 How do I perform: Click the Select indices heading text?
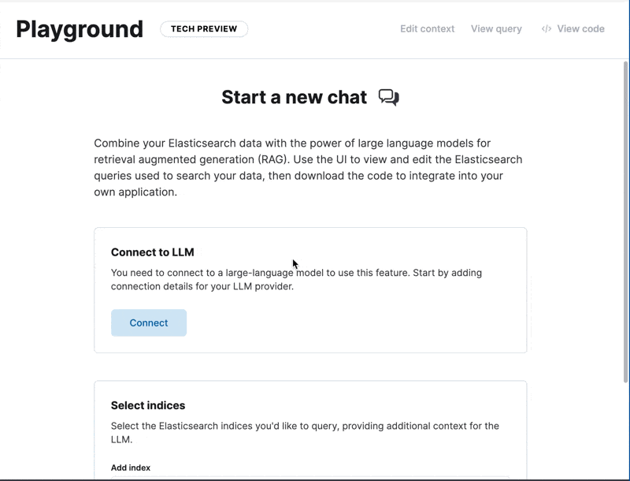point(146,405)
